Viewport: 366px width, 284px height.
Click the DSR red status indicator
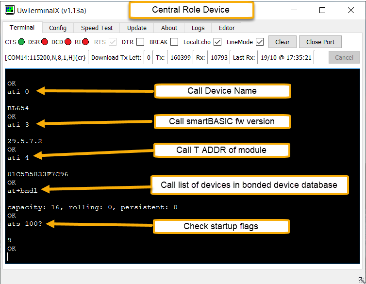tap(45, 42)
